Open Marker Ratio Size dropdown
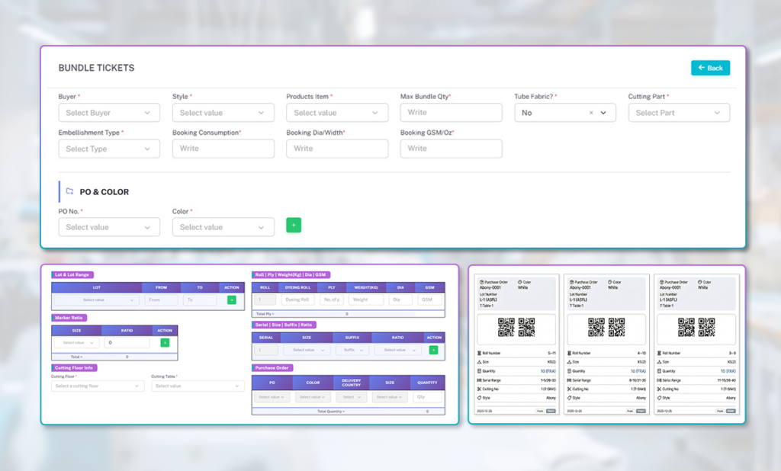 77,342
